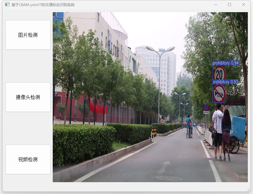Click the application icon in title bar
253x194 pixels.
click(7, 5)
